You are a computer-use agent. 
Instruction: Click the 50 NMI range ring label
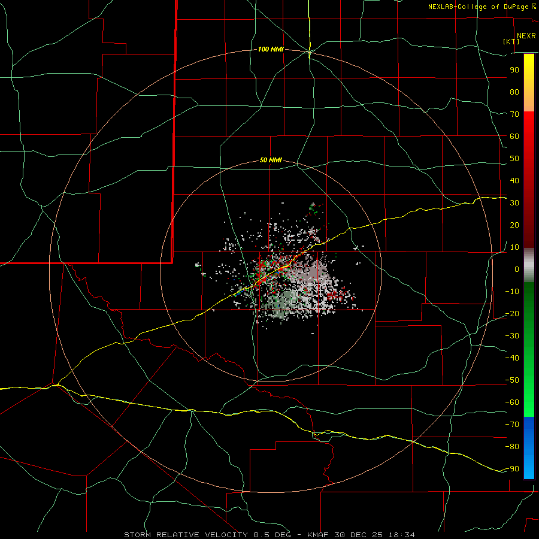pyautogui.click(x=271, y=160)
